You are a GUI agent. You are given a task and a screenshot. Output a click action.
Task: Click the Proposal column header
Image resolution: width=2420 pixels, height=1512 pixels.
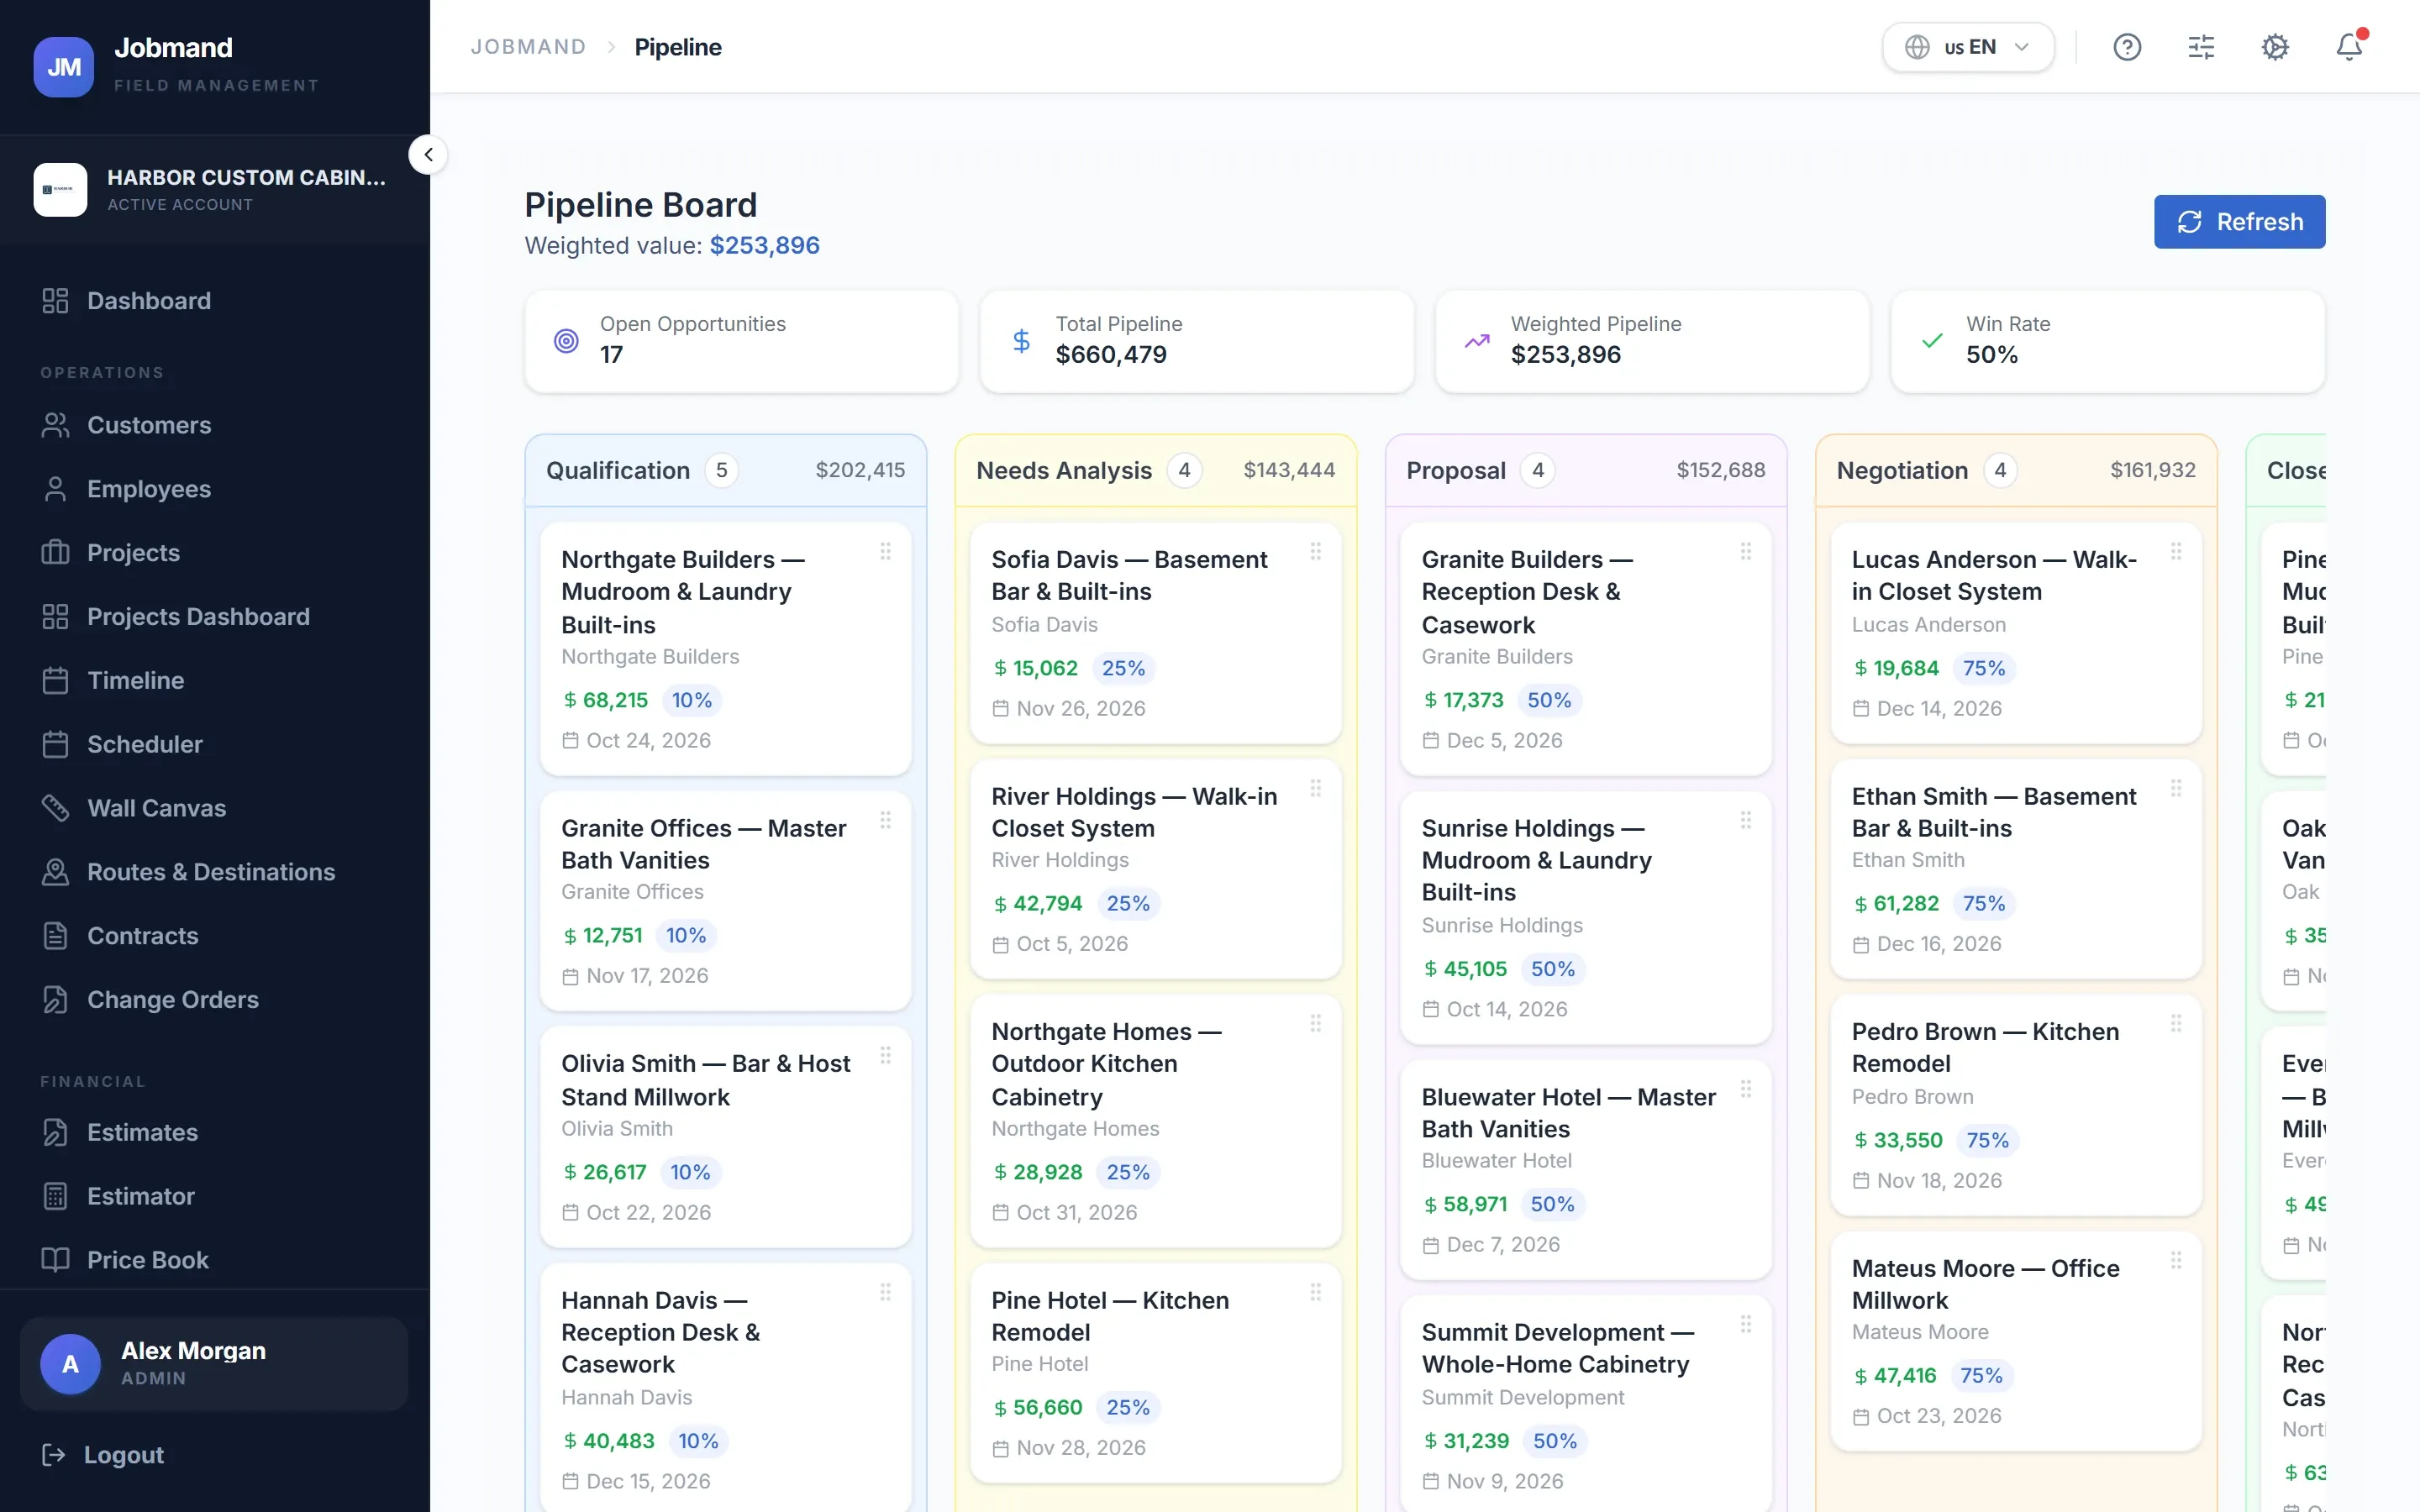pyautogui.click(x=1585, y=470)
